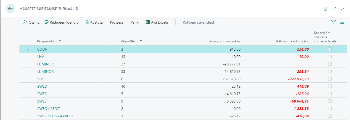Screen dimensions: 350x120
Task: Check the box in SEB row
Action: 330,79
